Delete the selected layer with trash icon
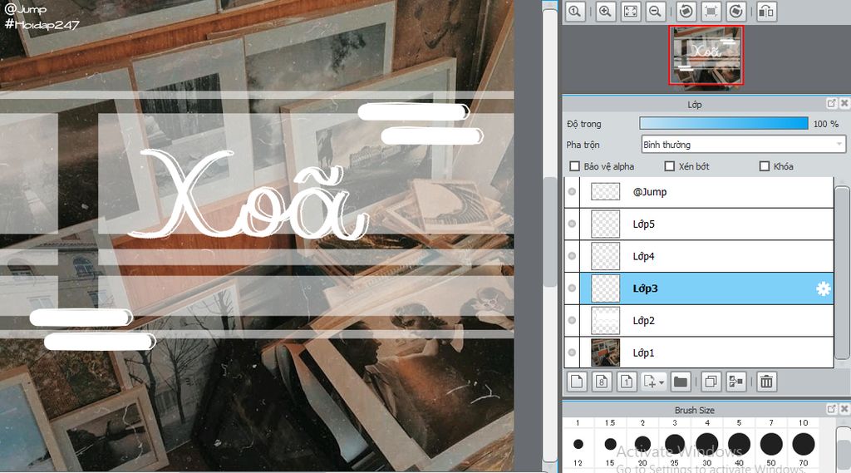The image size is (851, 473). (766, 382)
